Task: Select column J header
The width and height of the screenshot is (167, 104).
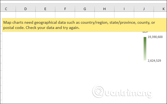Action: pyautogui.click(x=144, y=9)
